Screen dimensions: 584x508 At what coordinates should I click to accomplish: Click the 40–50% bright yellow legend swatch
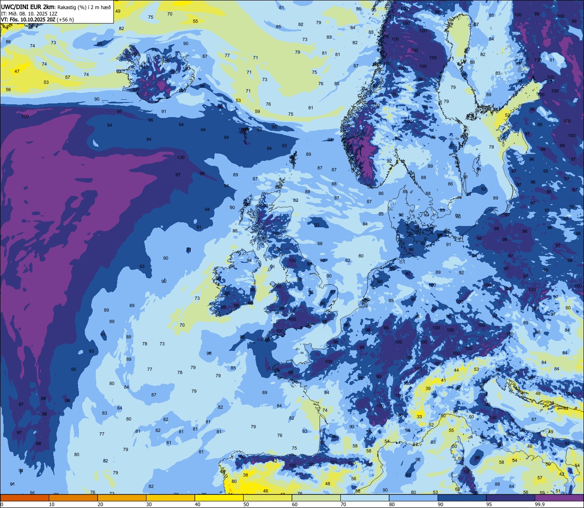219,498
